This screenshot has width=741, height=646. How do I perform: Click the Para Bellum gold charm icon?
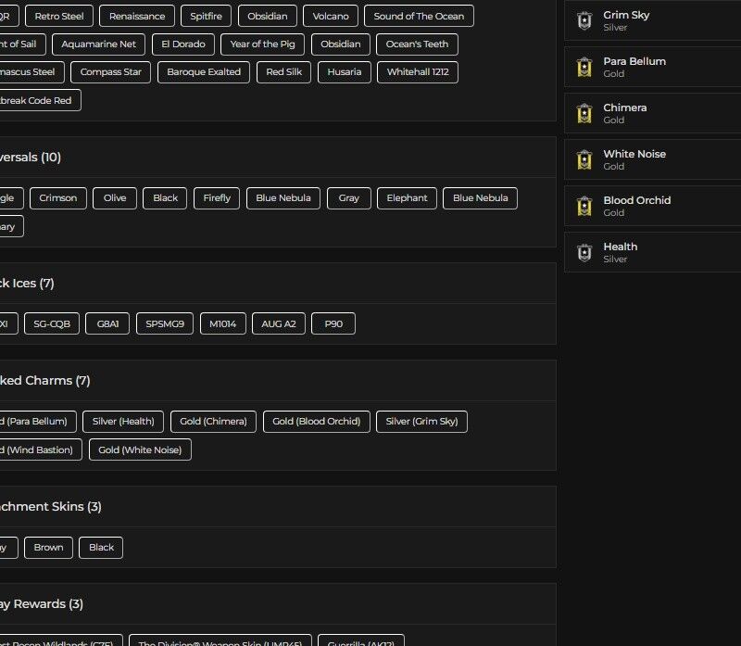(x=584, y=67)
